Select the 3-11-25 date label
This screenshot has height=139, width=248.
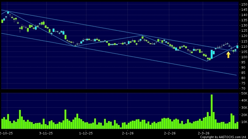(x=46, y=133)
